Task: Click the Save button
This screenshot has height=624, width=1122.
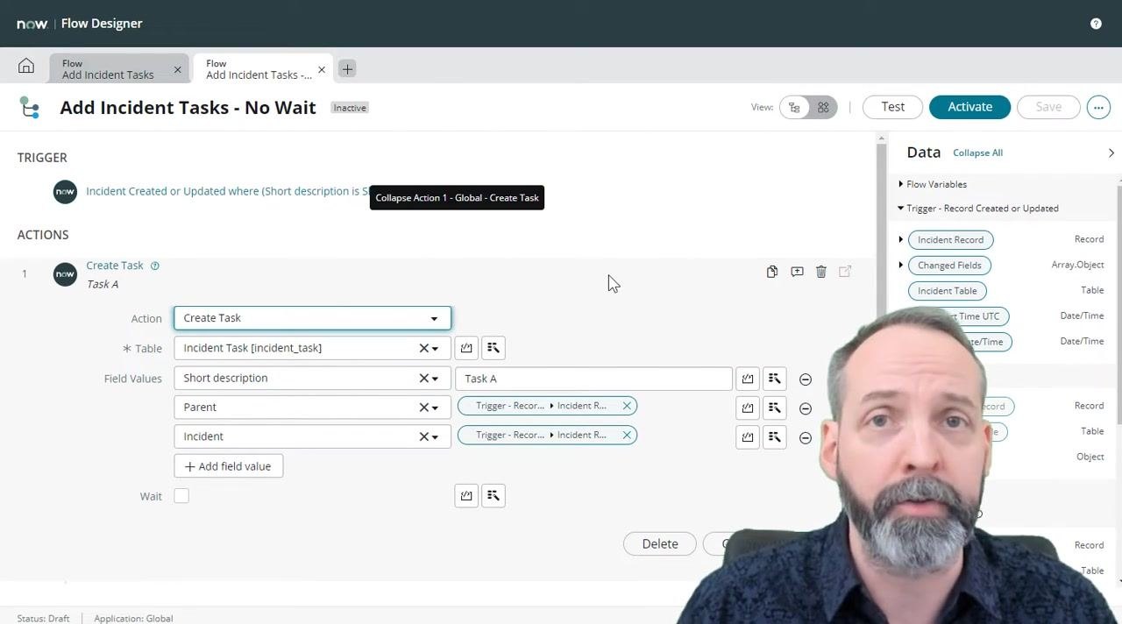Action: [x=1048, y=107]
